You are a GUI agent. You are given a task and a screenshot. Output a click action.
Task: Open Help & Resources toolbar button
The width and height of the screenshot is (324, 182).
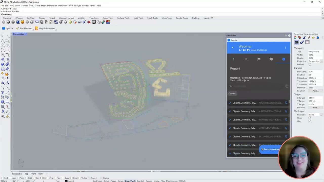coord(45,28)
